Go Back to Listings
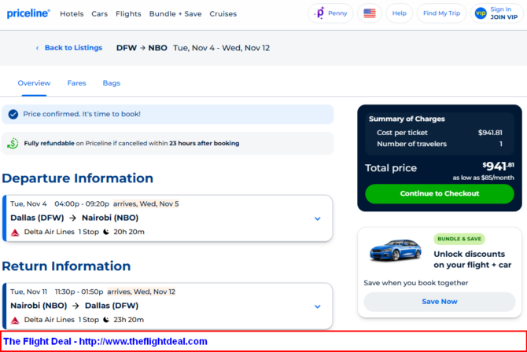The width and height of the screenshot is (527, 352). pos(73,48)
